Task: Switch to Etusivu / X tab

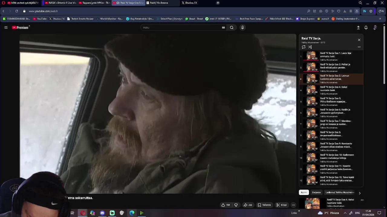Action: [197, 3]
